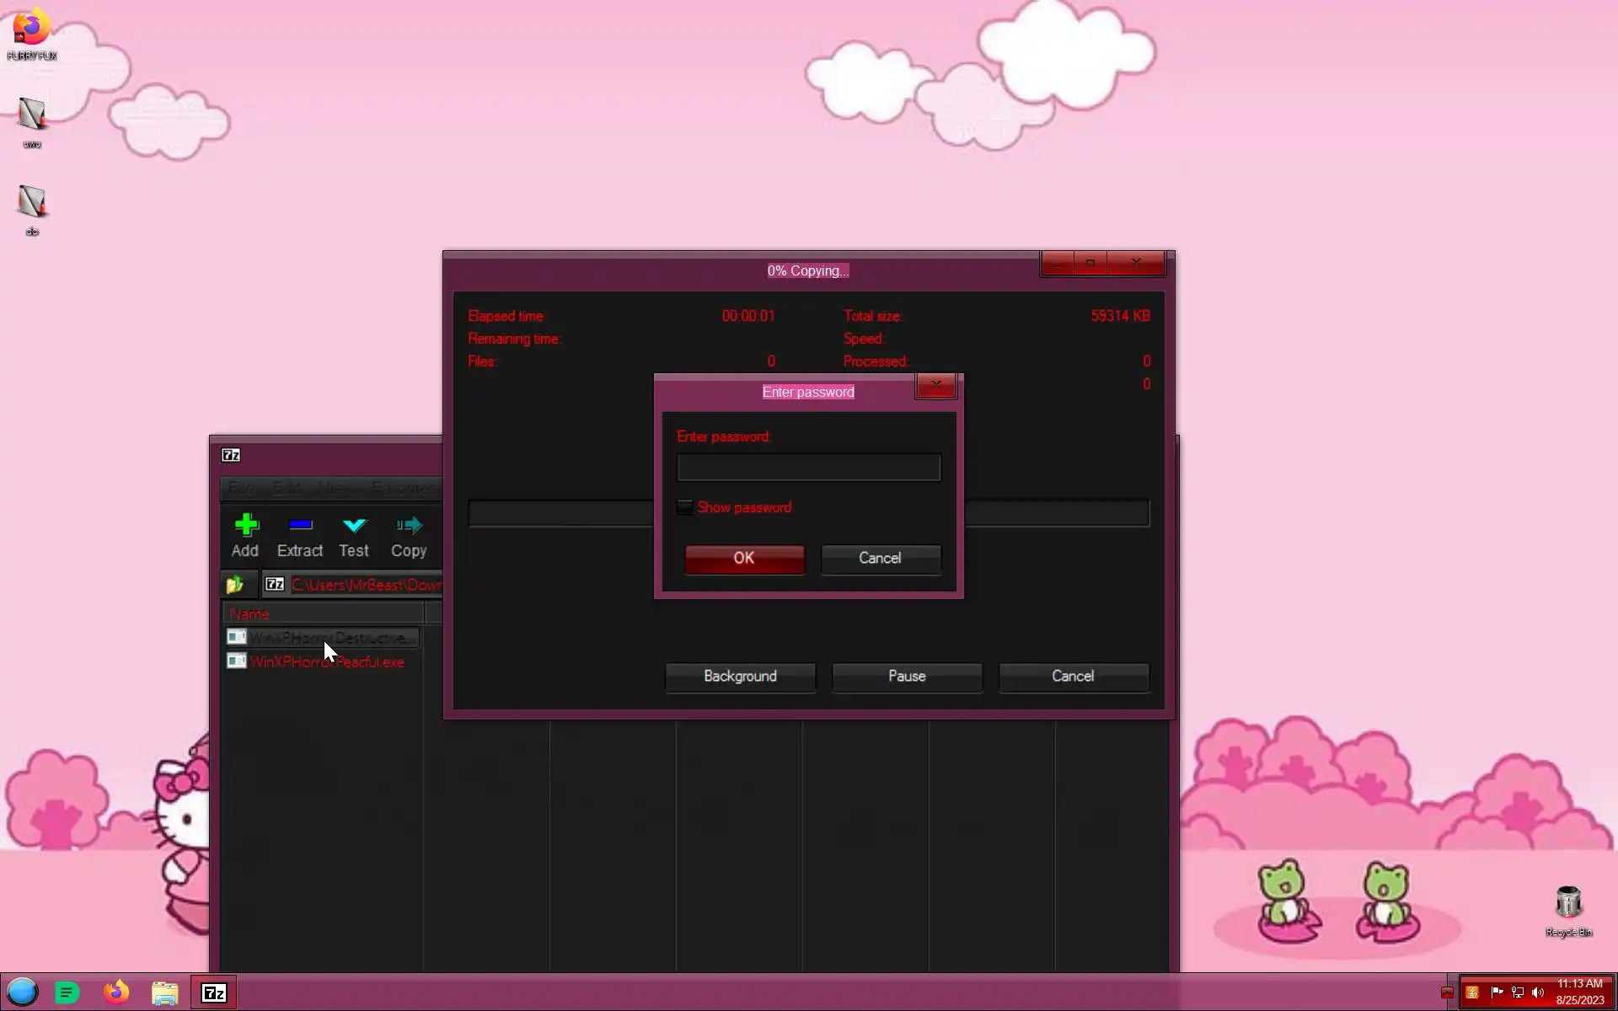
Task: Click Cancel in the password dialog
Action: (880, 559)
